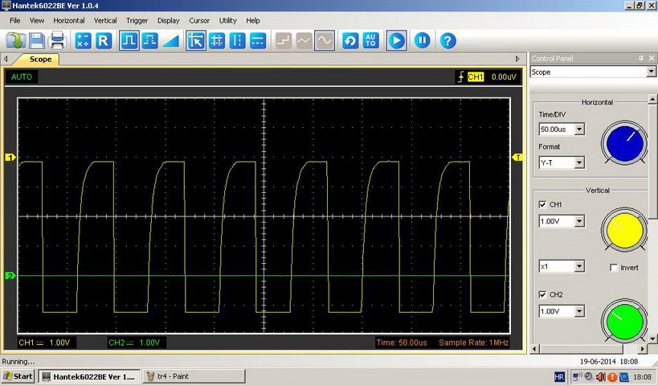Click the R reference toolbar icon
The width and height of the screenshot is (658, 386).
tap(103, 40)
